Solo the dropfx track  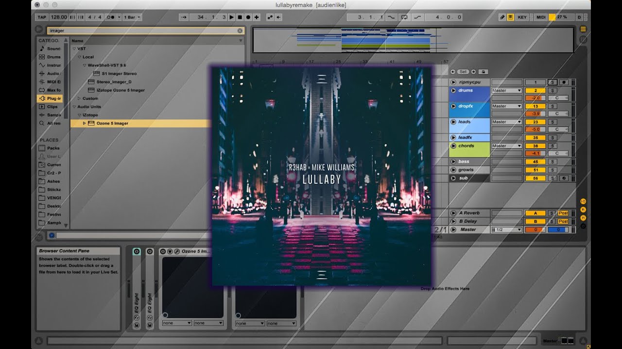coord(552,106)
